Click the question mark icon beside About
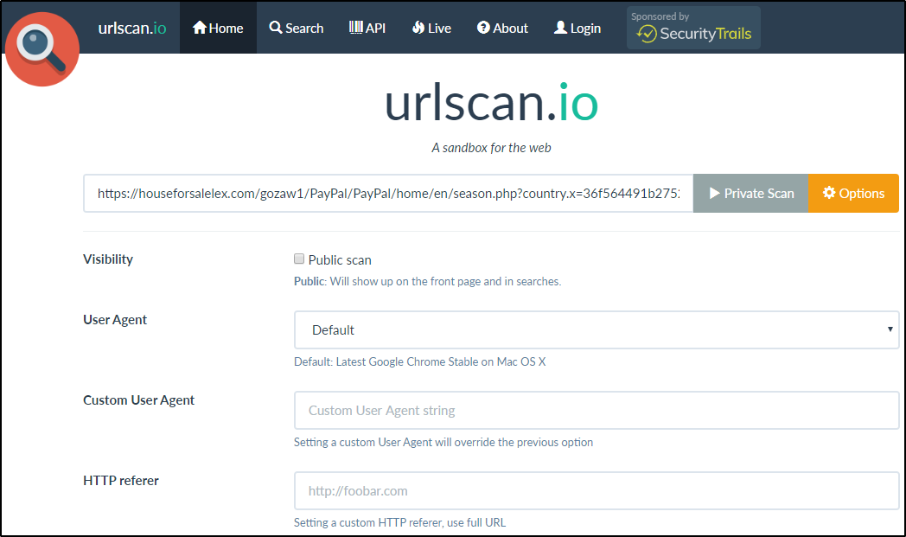Viewport: 906px width, 537px height. pyautogui.click(x=483, y=27)
